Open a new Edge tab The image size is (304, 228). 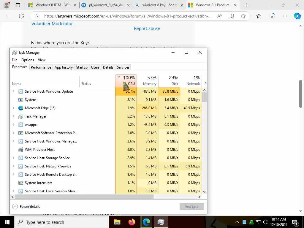(x=246, y=5)
